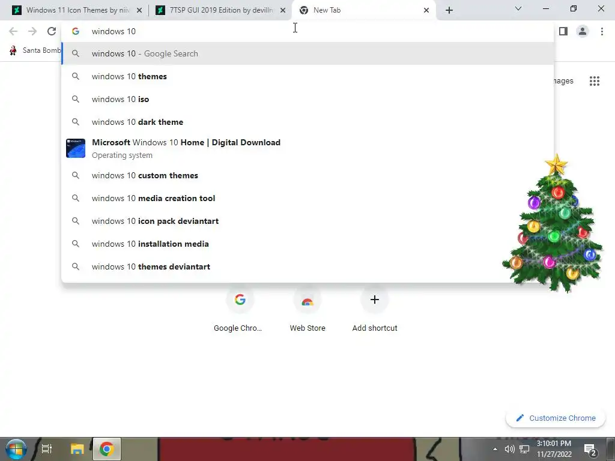Click the browser Forward arrow

(32, 31)
